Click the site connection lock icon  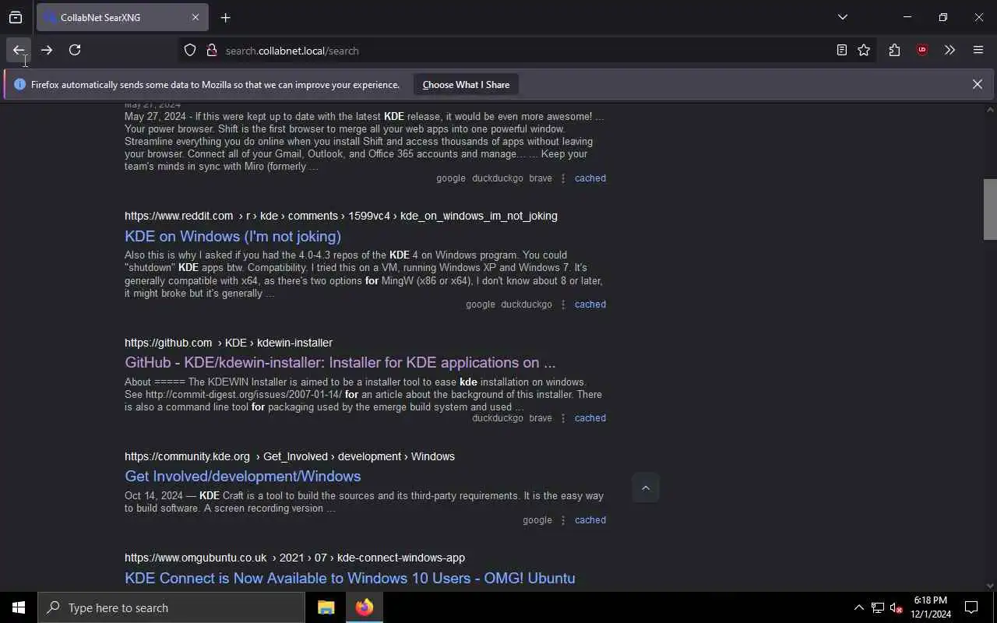click(211, 51)
